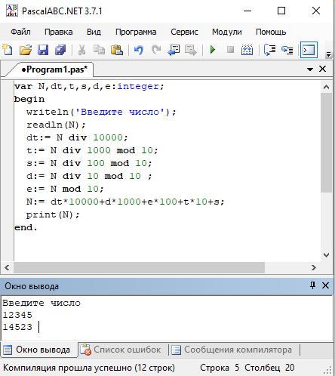Click the horizontal scrollbar right arrow
The width and height of the screenshot is (335, 376).
314,267
